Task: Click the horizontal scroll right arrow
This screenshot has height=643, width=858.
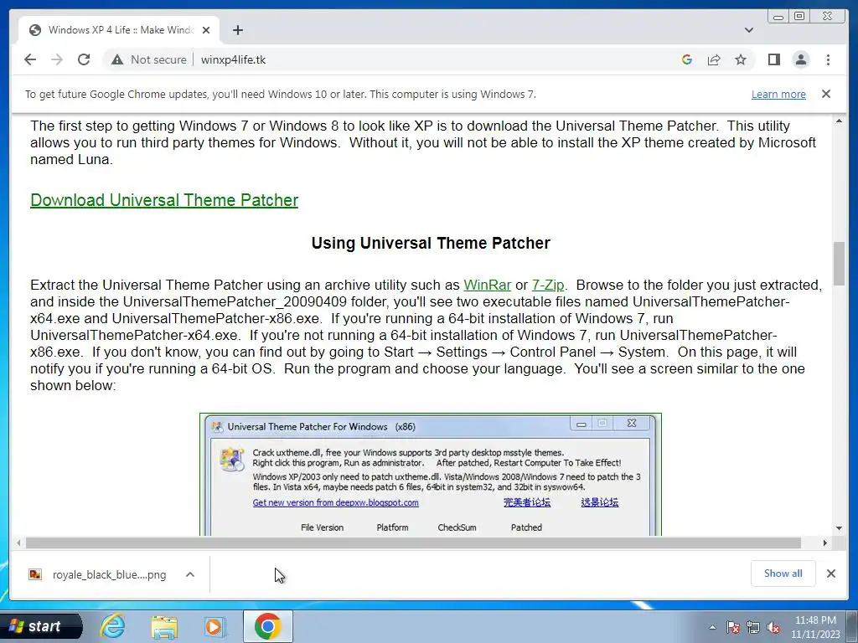Action: coord(825,543)
